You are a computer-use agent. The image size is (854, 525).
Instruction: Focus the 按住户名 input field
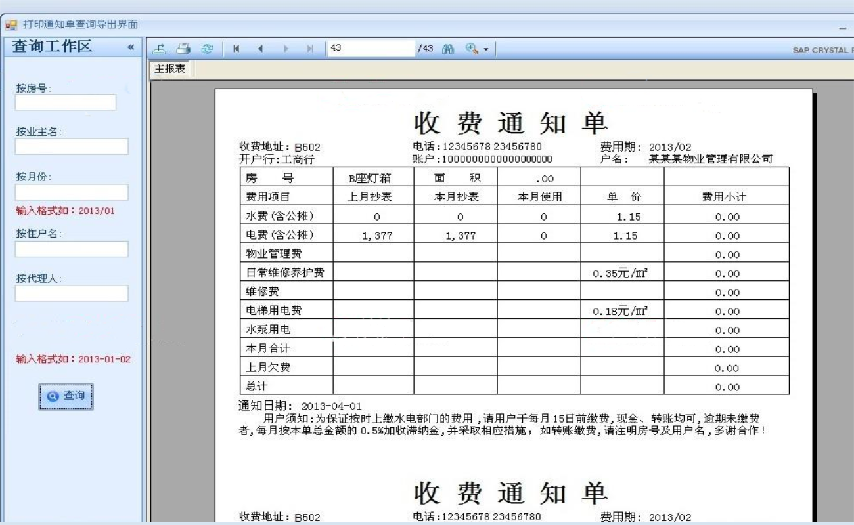click(72, 249)
